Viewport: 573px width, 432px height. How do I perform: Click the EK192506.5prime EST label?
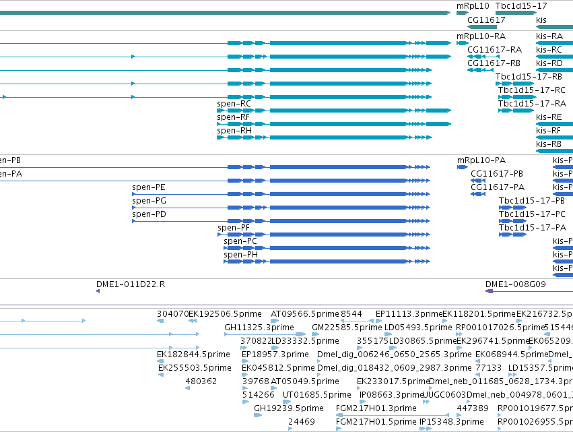(x=225, y=314)
